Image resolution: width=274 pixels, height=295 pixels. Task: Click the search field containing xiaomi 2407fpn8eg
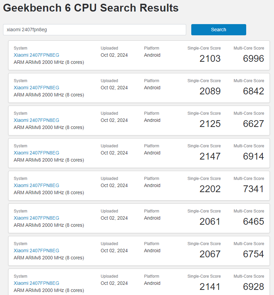(x=94, y=30)
